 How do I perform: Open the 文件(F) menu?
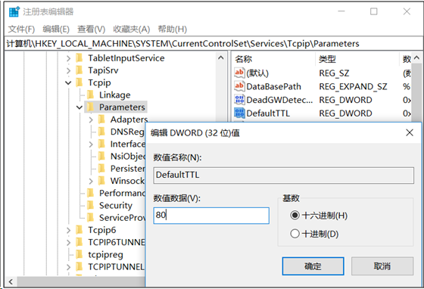point(21,29)
